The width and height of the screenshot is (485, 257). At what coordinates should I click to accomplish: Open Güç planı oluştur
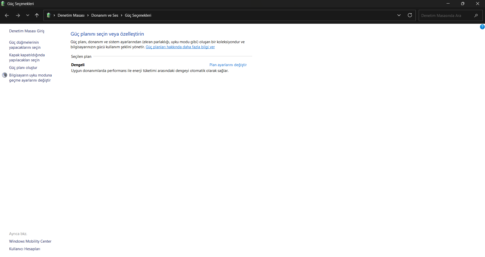(x=23, y=68)
